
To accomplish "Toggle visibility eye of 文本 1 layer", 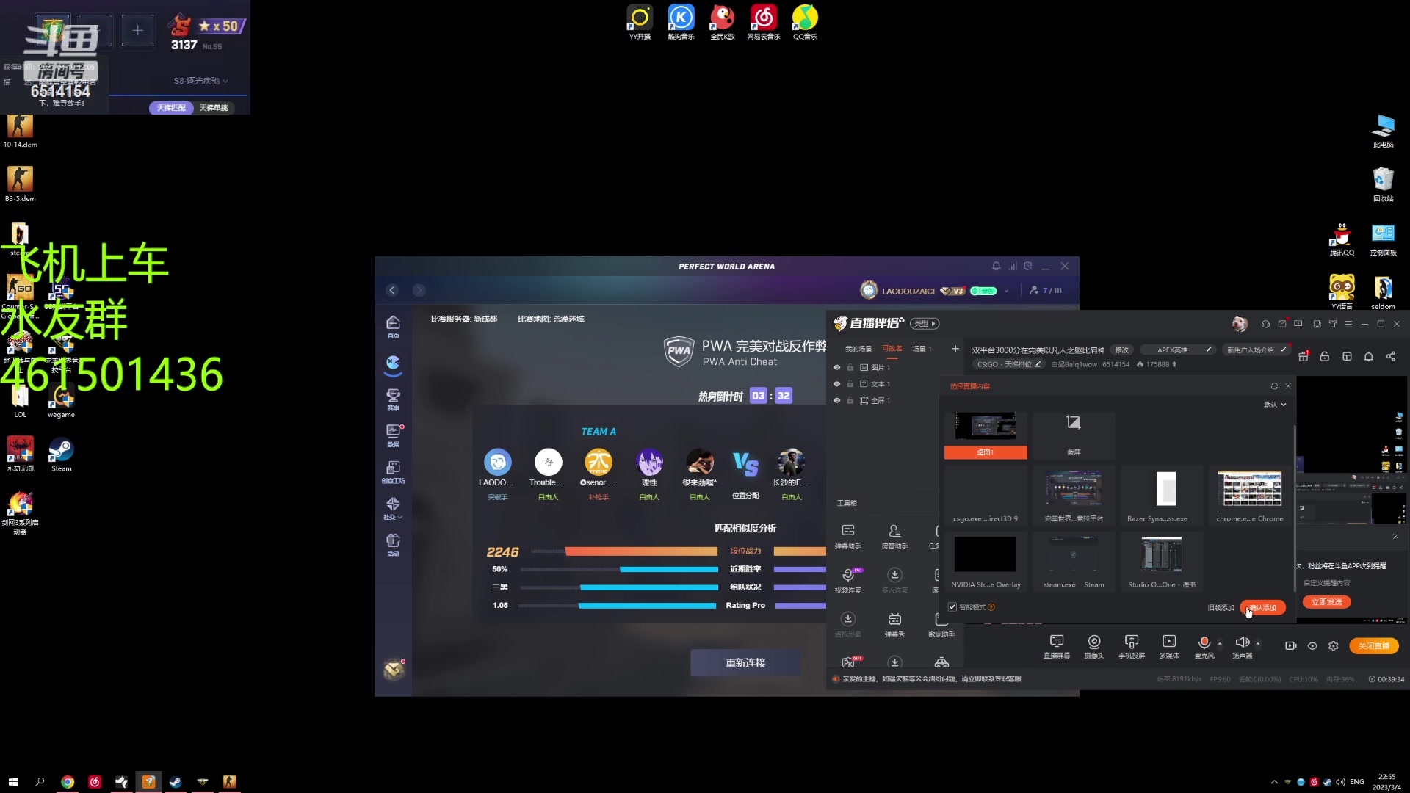I will (x=836, y=383).
